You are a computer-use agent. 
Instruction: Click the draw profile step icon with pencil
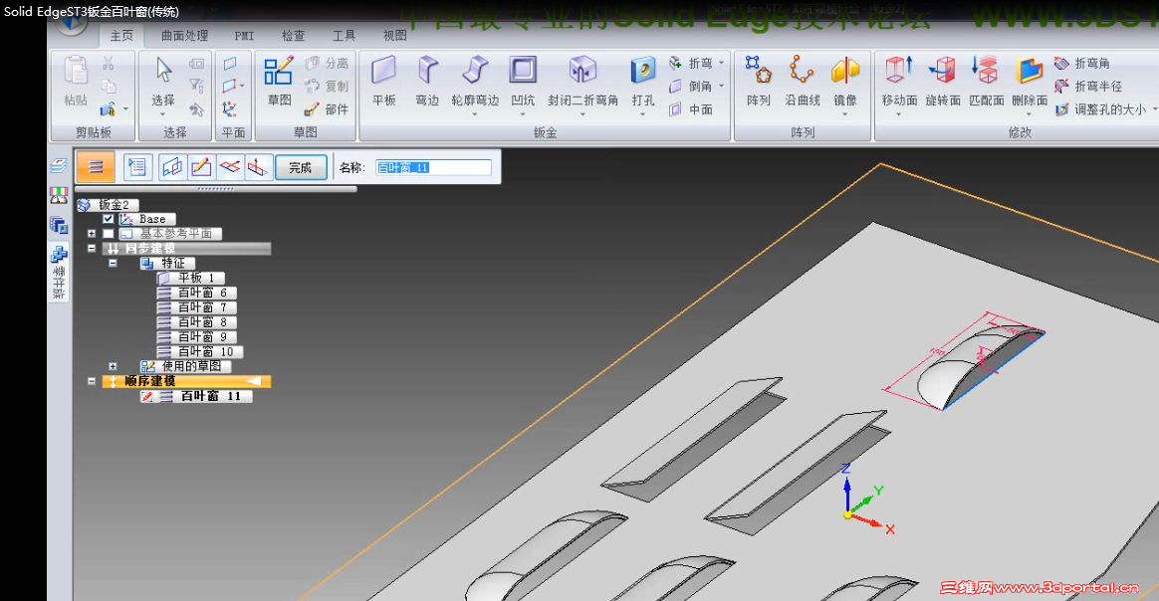[x=201, y=167]
